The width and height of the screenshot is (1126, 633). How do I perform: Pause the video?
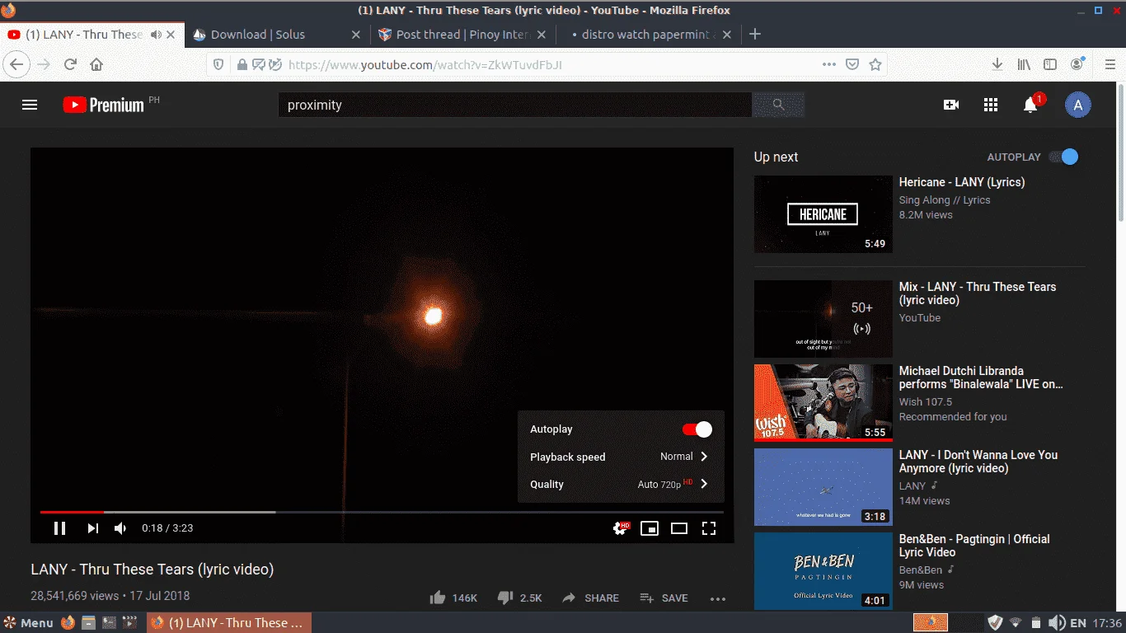(59, 528)
